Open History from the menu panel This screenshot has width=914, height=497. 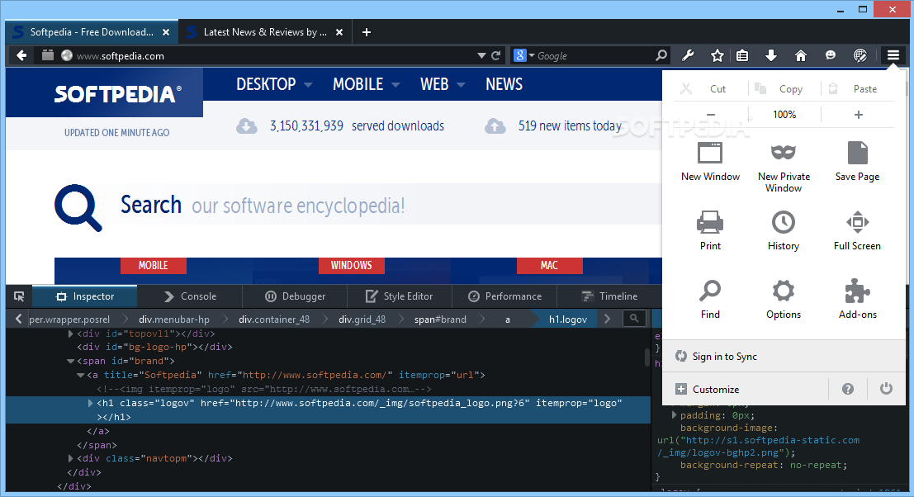[x=784, y=230]
